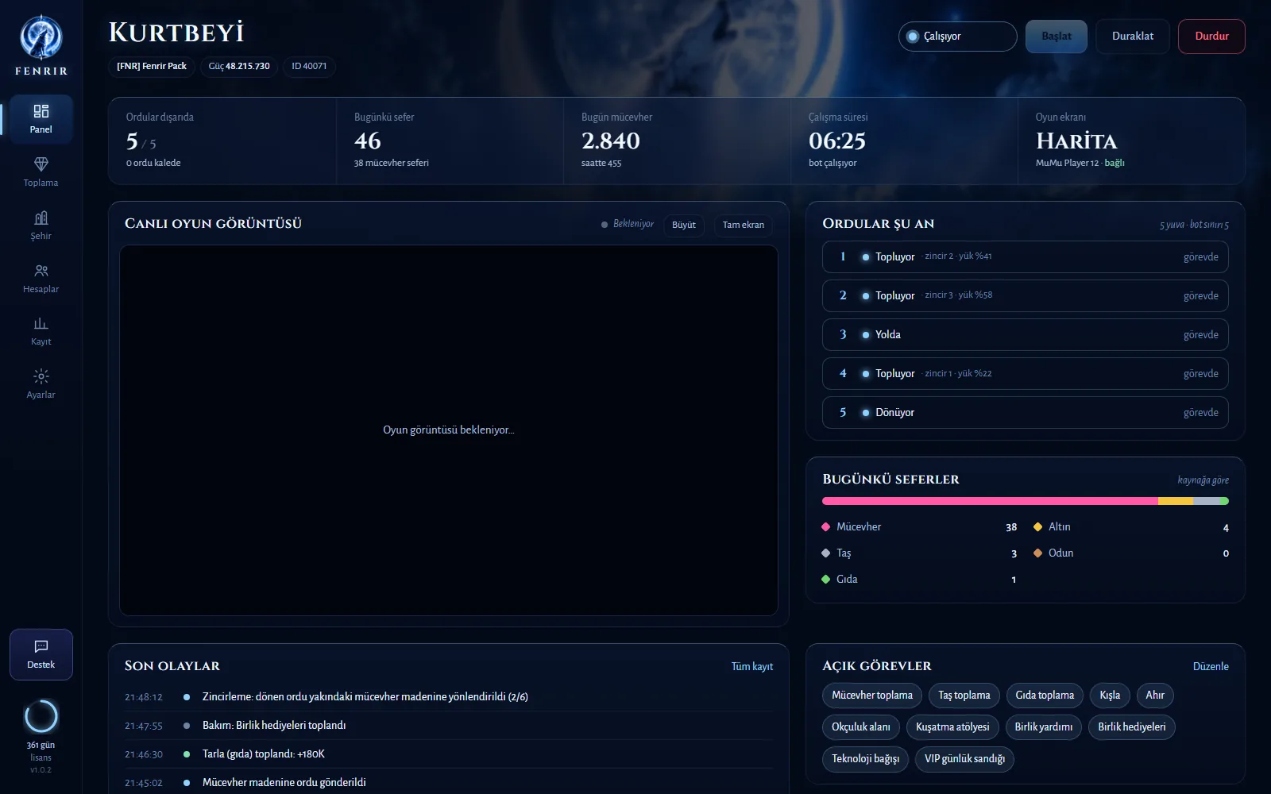Toggle the Teknoloji bağışı task chip
This screenshot has height=794, width=1271.
coord(865,759)
